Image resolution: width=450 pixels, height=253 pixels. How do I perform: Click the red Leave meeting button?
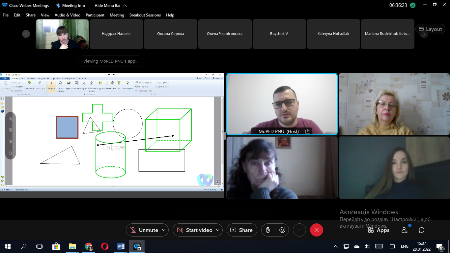(x=316, y=230)
